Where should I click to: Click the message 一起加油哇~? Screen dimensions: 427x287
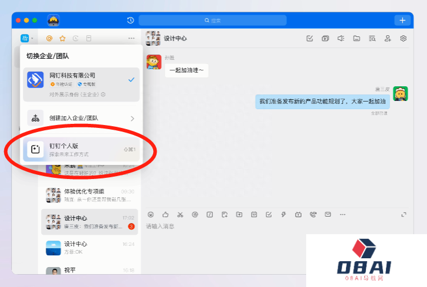coord(187,70)
